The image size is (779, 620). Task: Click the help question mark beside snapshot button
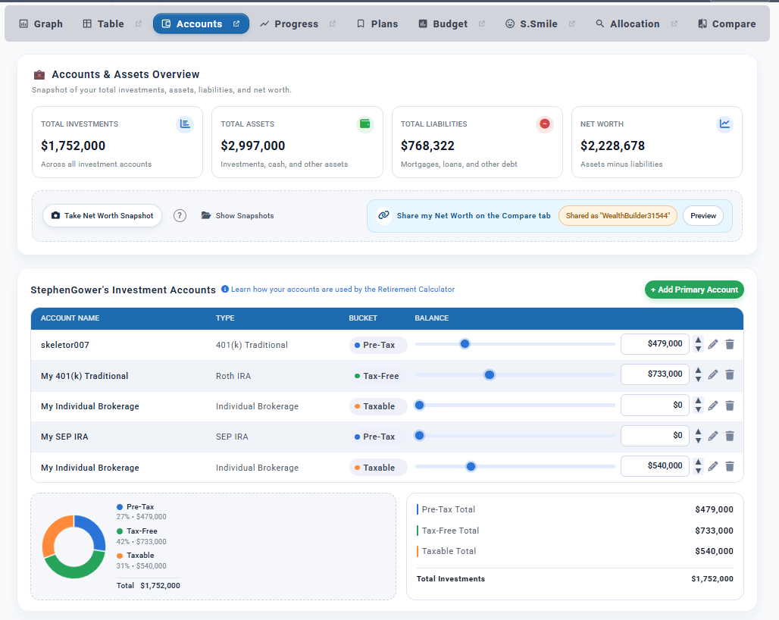tap(180, 215)
